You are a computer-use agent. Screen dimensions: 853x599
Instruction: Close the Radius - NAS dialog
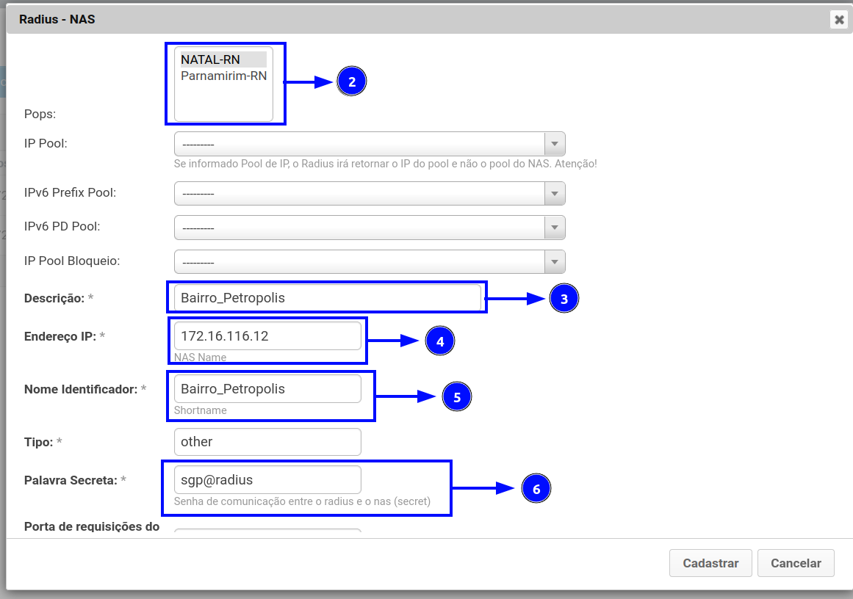coord(839,20)
